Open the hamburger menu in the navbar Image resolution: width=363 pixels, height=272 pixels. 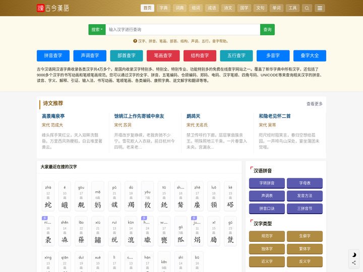coord(320,8)
